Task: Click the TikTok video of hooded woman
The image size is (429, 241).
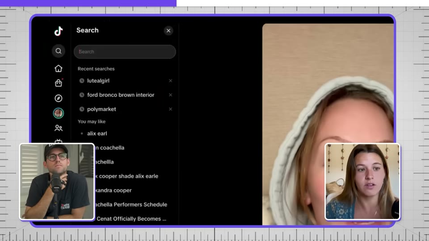Action: 328,125
